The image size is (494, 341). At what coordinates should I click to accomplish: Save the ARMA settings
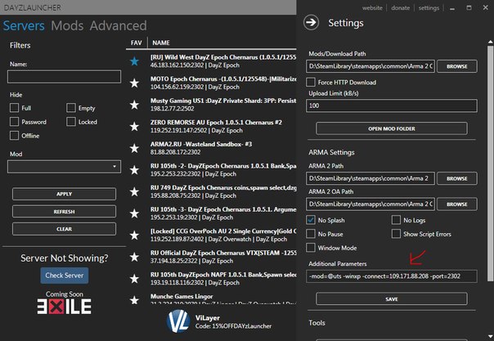pyautogui.click(x=392, y=298)
